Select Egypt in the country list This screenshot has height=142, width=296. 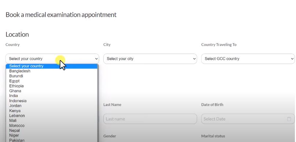[x=52, y=81]
